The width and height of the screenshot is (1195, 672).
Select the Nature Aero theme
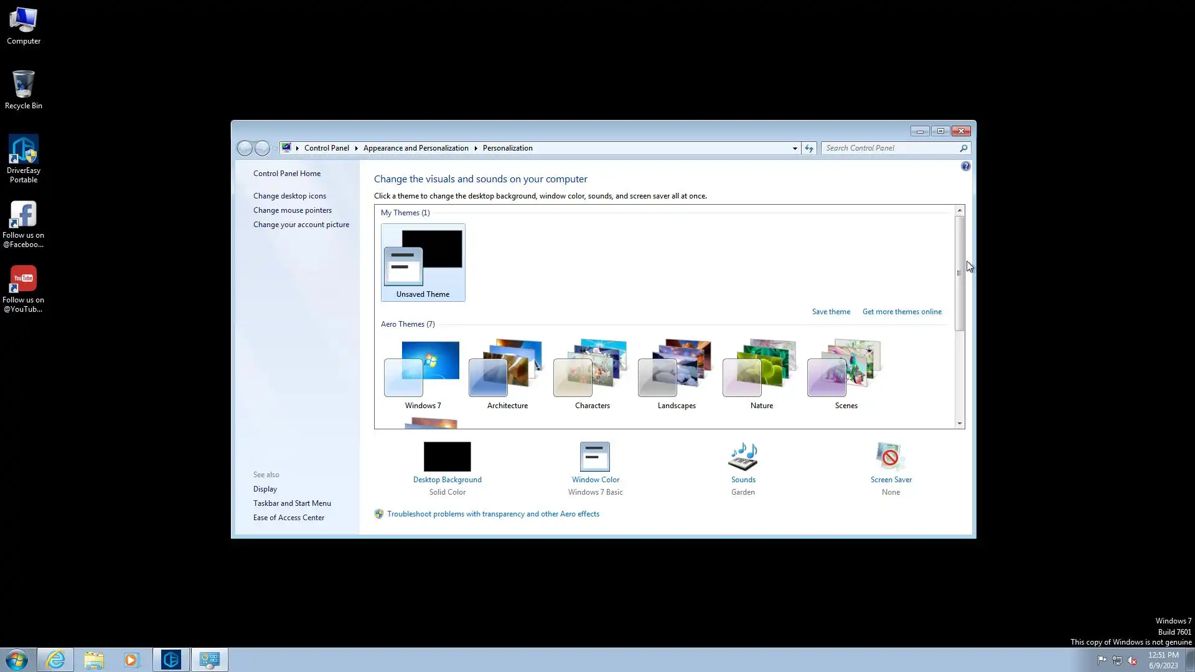point(761,373)
